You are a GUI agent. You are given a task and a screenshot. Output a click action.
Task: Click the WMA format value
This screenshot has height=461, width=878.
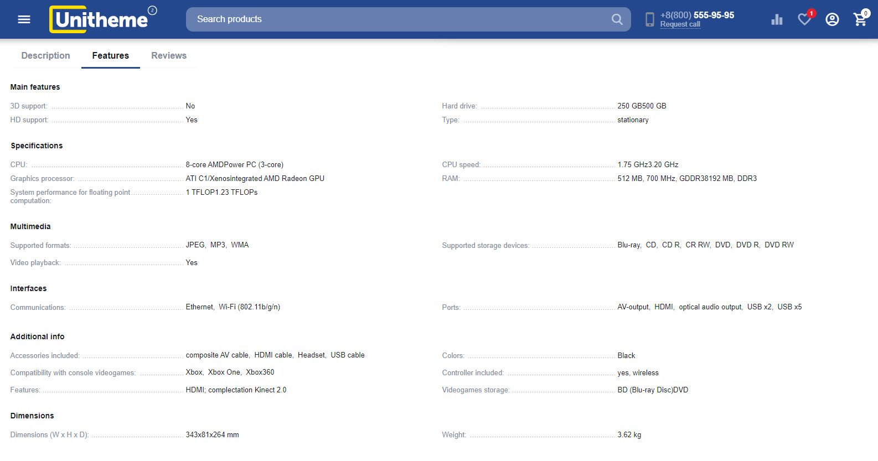(x=240, y=245)
